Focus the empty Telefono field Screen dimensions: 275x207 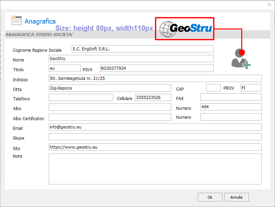click(x=81, y=98)
